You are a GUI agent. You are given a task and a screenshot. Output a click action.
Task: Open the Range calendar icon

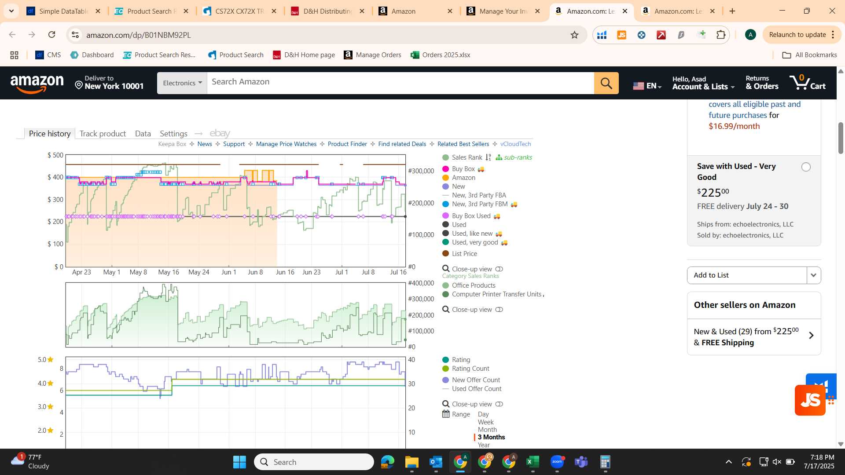(x=446, y=414)
